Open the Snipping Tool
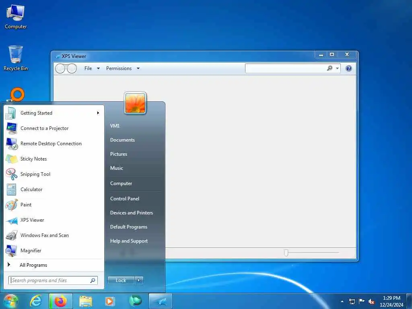Screen dimensions: 412x309 pos(54,174)
